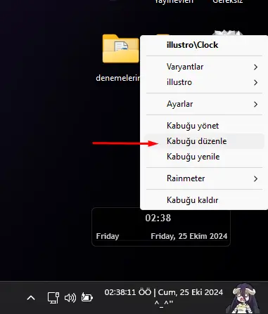Select Kabuğu düzenle menu entry
This screenshot has height=314, width=268.
tap(204, 141)
